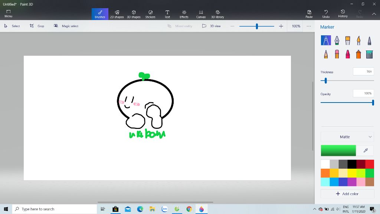Select the Eraser tool
The width and height of the screenshot is (380, 214).
click(x=337, y=54)
